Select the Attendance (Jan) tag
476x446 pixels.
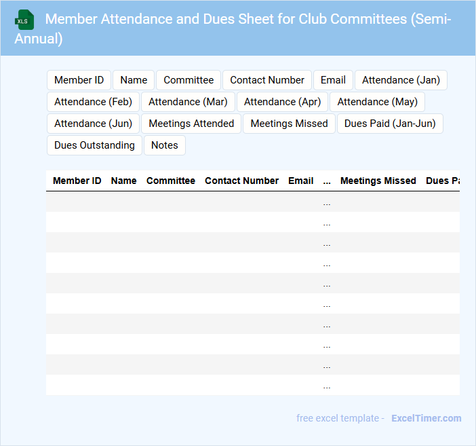pyautogui.click(x=401, y=80)
